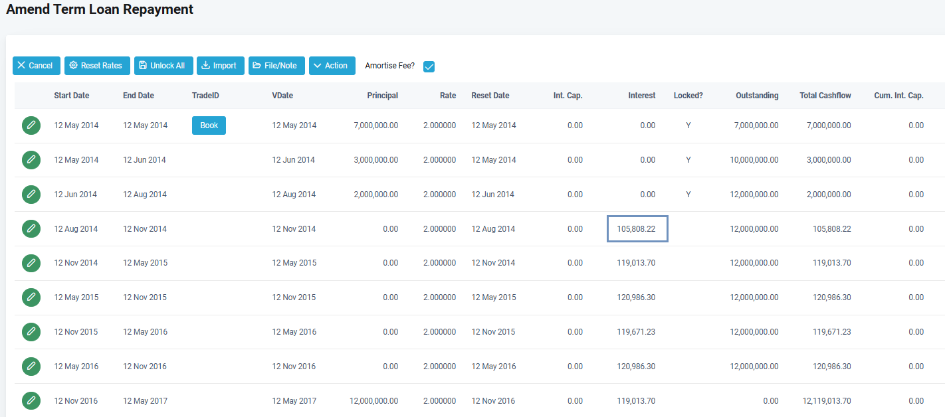Click the Reset Rates button
The height and width of the screenshot is (417, 945).
tap(97, 66)
